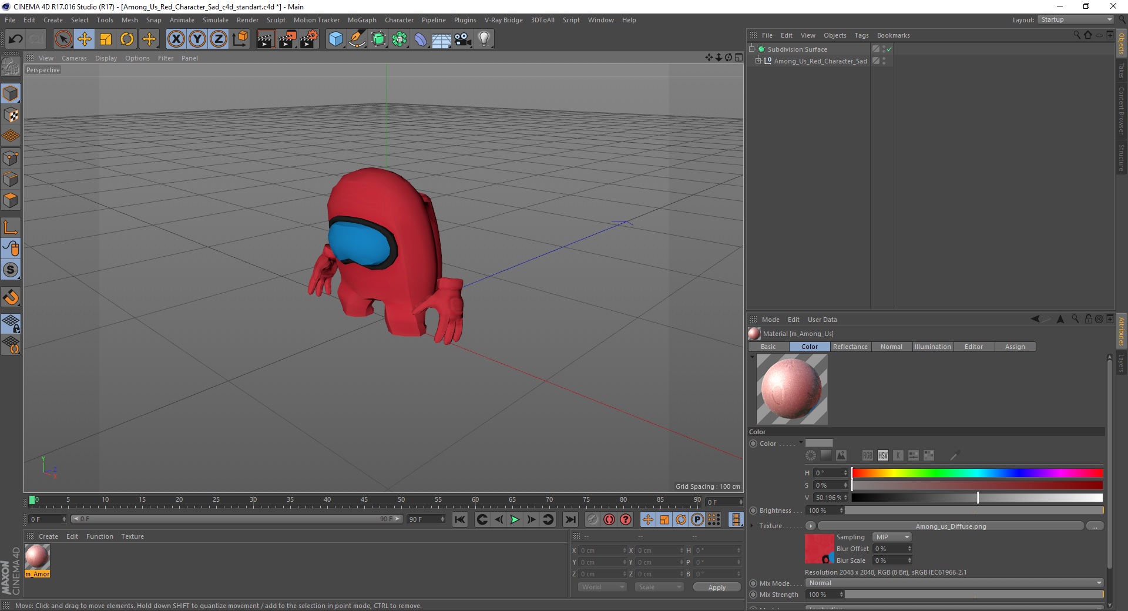Open Mix Mode Normal dropdown
The image size is (1128, 611).
tap(954, 583)
